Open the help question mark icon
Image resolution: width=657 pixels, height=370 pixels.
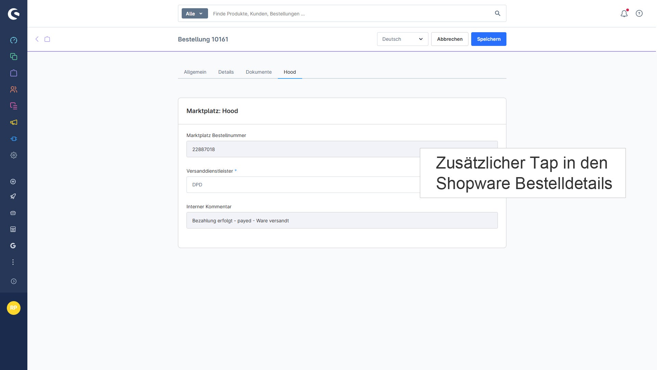click(639, 13)
